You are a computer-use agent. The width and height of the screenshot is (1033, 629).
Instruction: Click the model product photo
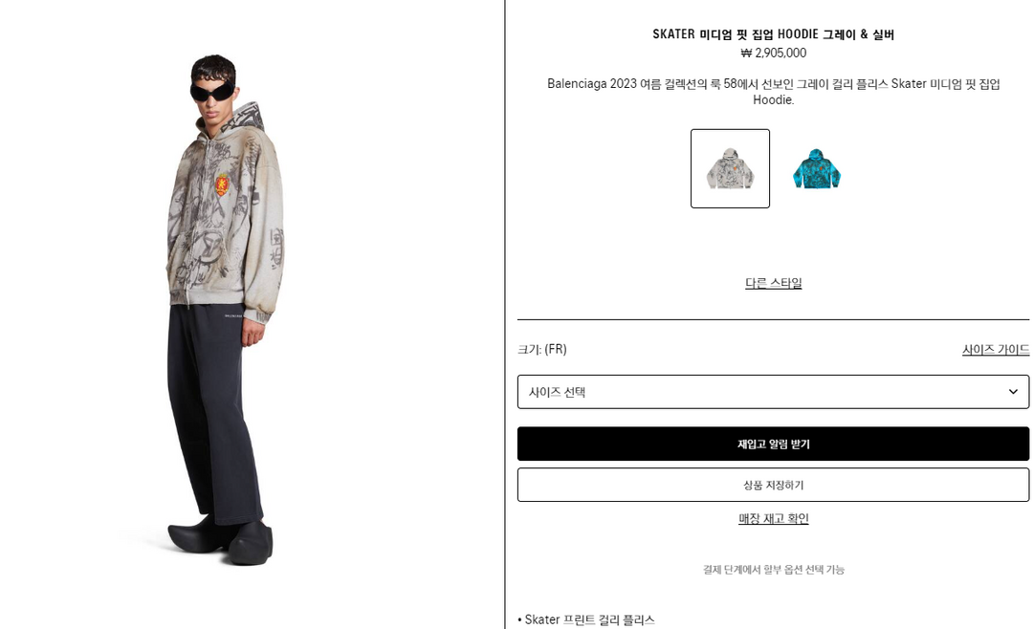pyautogui.click(x=226, y=310)
